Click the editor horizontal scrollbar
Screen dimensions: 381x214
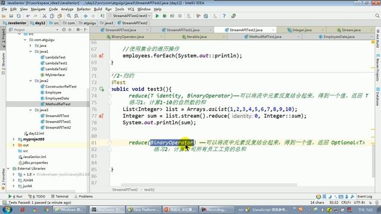tap(209, 185)
